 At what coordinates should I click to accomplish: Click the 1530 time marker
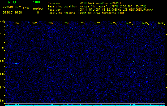point(161,23)
